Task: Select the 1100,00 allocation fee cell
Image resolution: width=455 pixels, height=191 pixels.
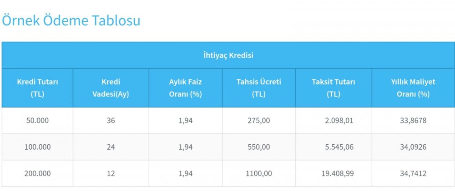Action: point(258,174)
